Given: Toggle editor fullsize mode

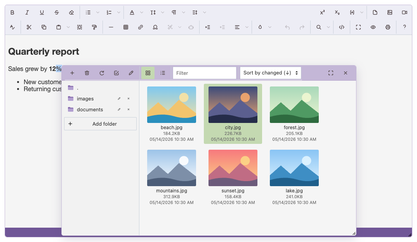Looking at the screenshot, I should [x=358, y=27].
